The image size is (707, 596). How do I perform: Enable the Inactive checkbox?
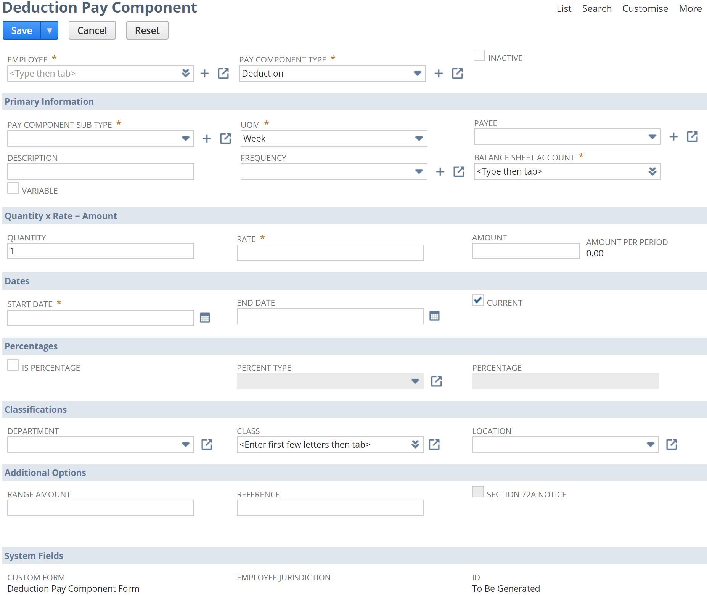pyautogui.click(x=479, y=55)
